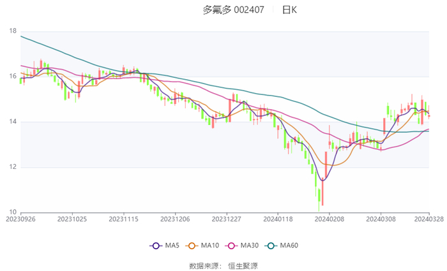Image resolution: width=447 pixels, height=271 pixels.
Task: Jump to the 20231115 date marker
Action: [x=124, y=219]
